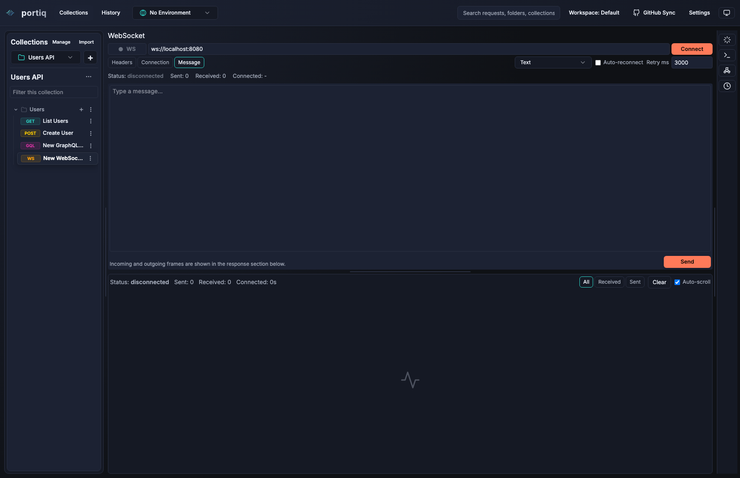The image size is (740, 478).
Task: Open New GraphQL request options menu
Action: 91,146
